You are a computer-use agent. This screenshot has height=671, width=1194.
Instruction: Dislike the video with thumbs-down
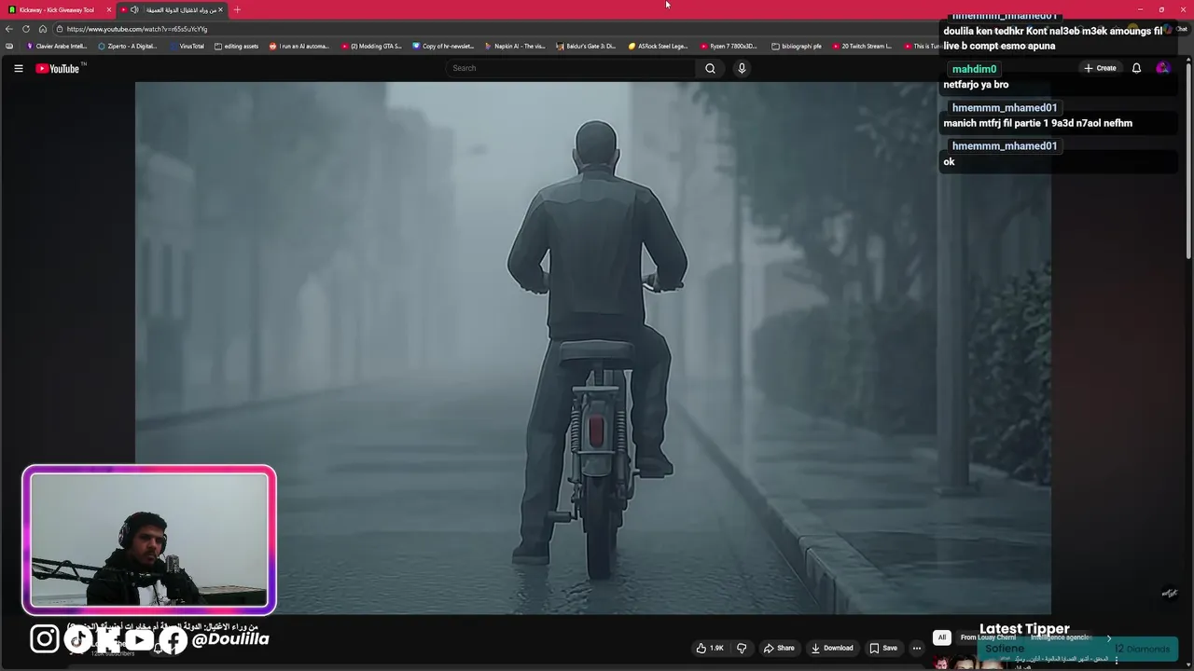[742, 648]
